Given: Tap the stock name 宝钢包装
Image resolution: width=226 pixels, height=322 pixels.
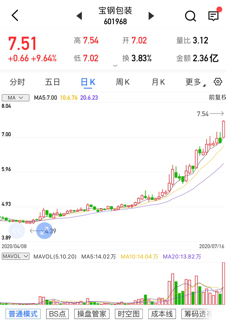Looking at the screenshot, I should click(115, 11).
